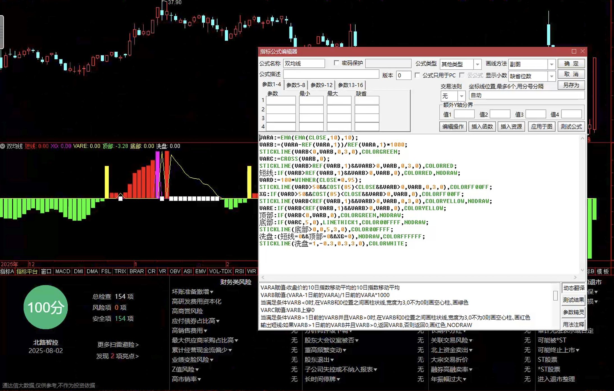Click the 公式名称 input field

tap(304, 63)
